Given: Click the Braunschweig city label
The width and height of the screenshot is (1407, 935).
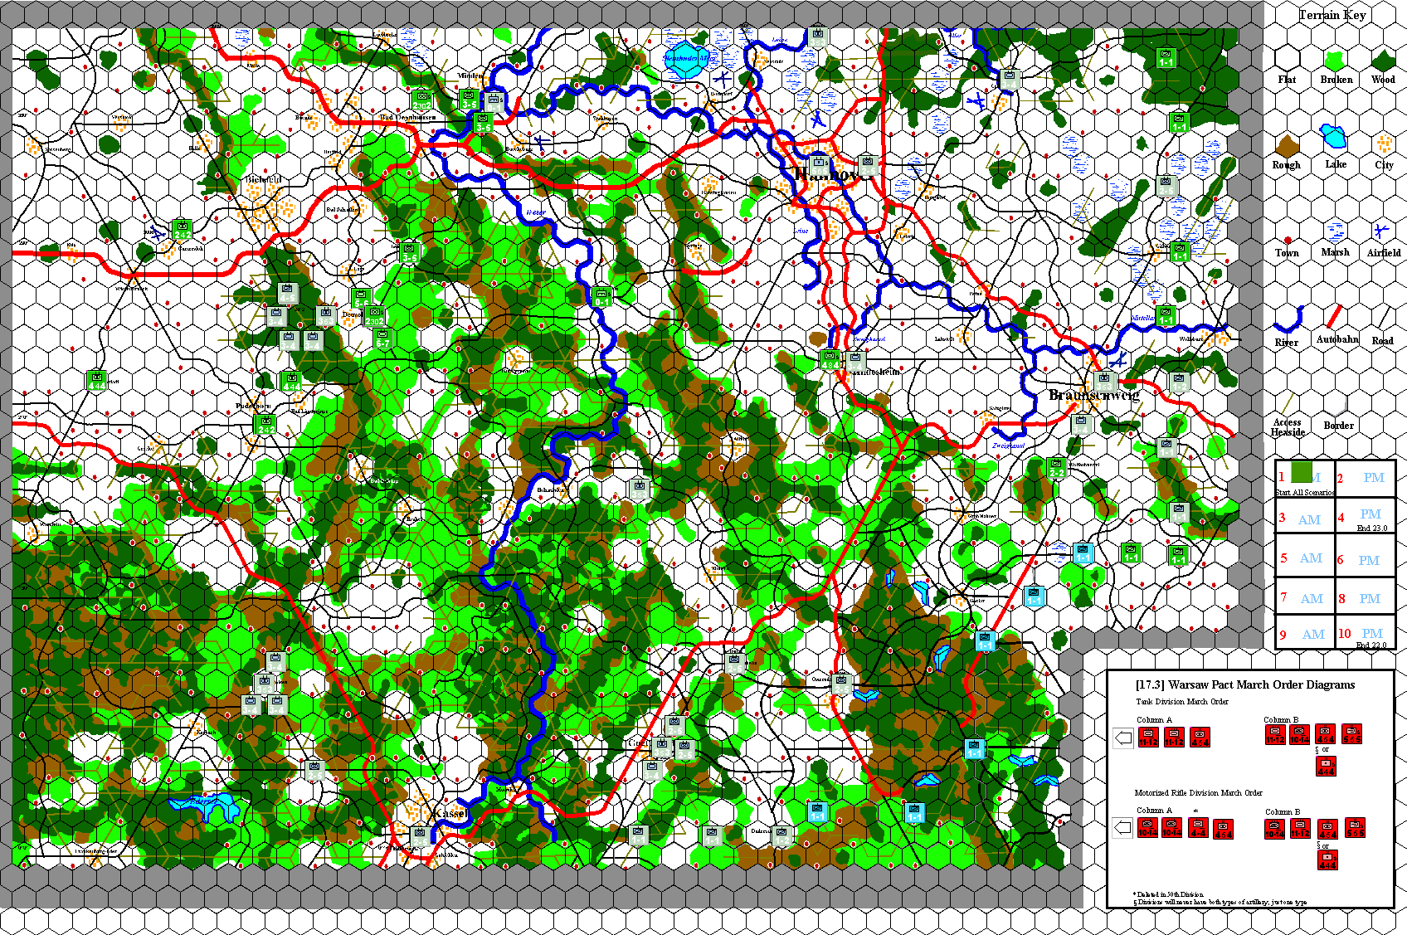Looking at the screenshot, I should [1093, 395].
